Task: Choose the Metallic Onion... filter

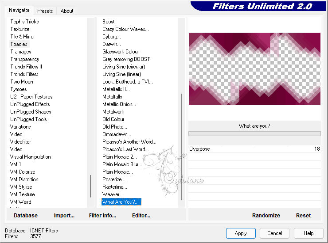Action: [119, 104]
